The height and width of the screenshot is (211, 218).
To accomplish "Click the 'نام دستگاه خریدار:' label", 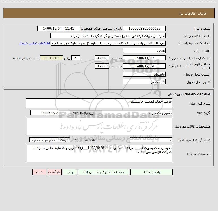I will tap(197, 36).
